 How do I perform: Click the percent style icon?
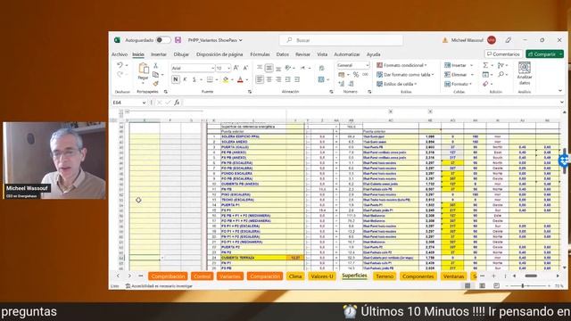pos(356,75)
